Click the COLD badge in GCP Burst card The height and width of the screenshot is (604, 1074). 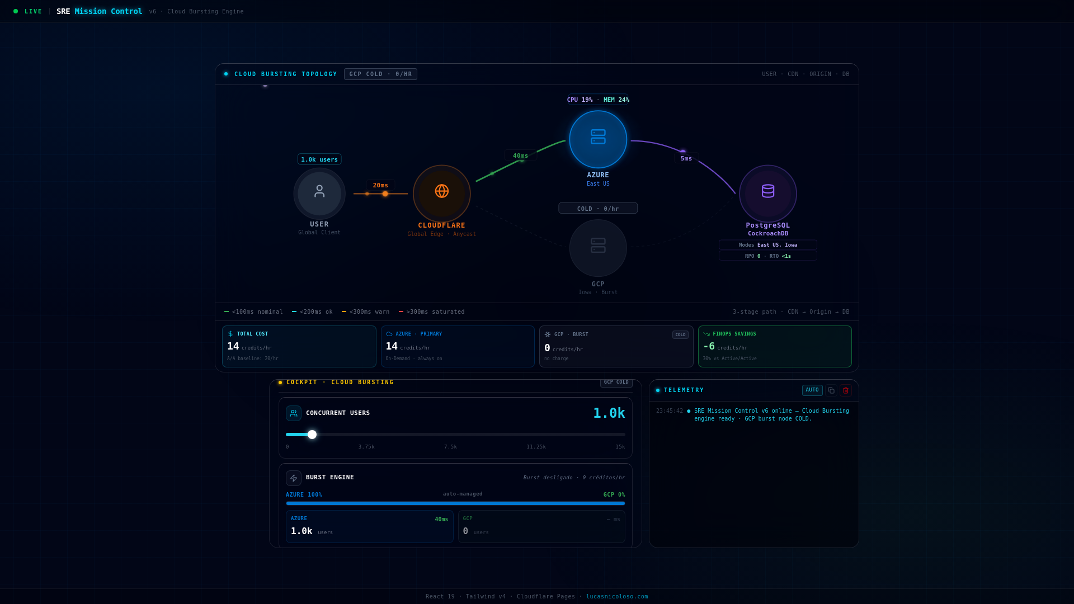[680, 335]
